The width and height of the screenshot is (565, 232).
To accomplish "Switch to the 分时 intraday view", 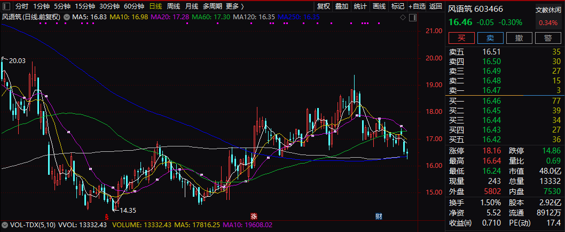I will (21, 6).
